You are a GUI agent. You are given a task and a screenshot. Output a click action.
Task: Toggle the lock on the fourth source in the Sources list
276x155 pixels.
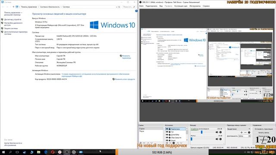pos(169,137)
